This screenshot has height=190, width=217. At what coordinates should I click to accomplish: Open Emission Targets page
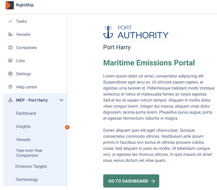pyautogui.click(x=31, y=166)
